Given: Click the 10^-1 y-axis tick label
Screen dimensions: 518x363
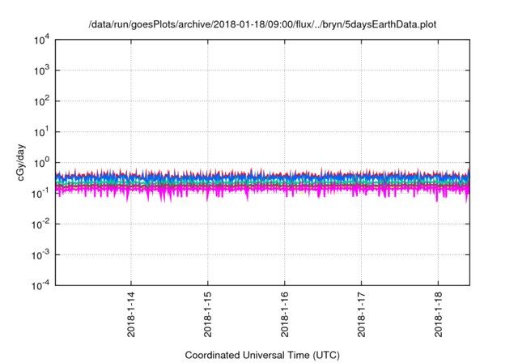Looking at the screenshot, I should click(x=40, y=193).
